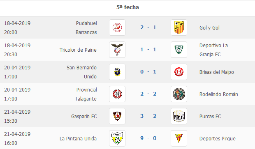The width and height of the screenshot is (255, 149).
Task: Select the Rodelindo Román round badge
Action: (179, 94)
